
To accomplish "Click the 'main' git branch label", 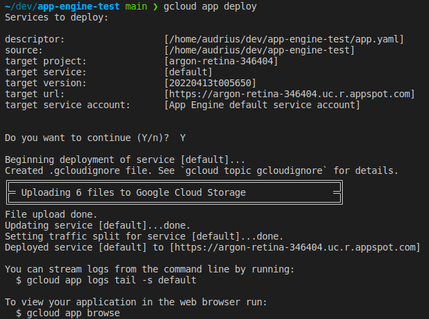I will [136, 6].
